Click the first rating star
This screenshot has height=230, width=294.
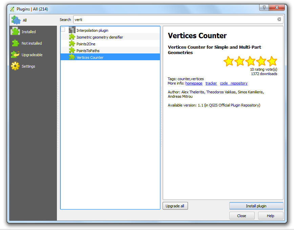click(229, 61)
